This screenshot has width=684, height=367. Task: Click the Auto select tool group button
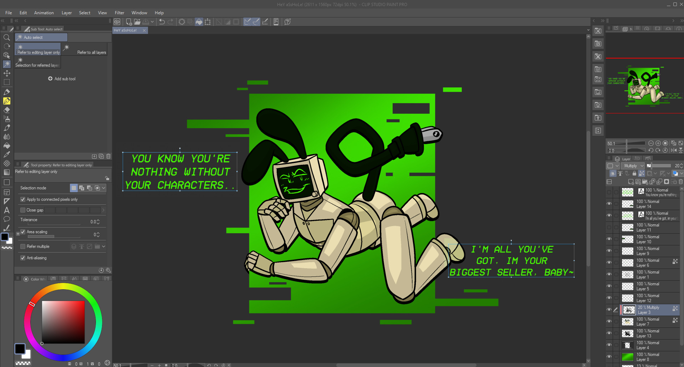(x=41, y=37)
